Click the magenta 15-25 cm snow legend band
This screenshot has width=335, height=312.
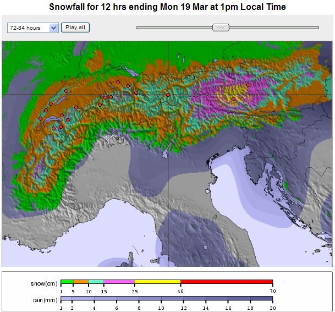pos(119,282)
